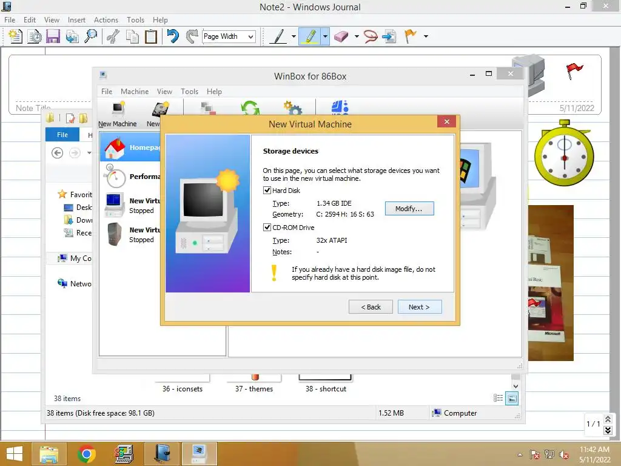Expand the Pen tool options arrow

pyautogui.click(x=294, y=36)
